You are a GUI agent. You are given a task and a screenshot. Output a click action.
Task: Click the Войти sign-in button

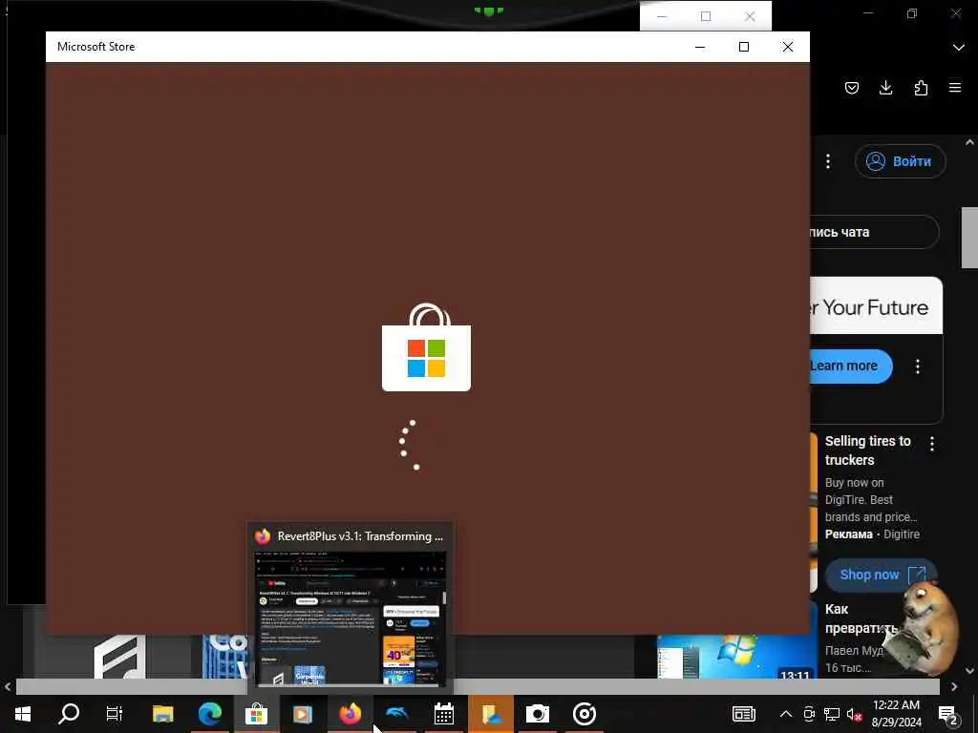900,161
